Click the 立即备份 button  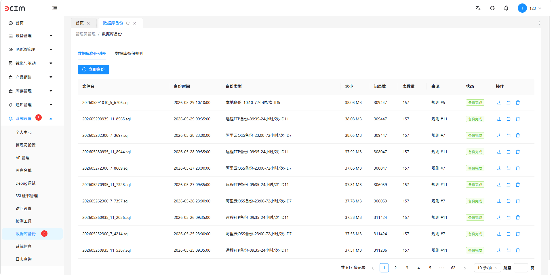click(x=94, y=69)
